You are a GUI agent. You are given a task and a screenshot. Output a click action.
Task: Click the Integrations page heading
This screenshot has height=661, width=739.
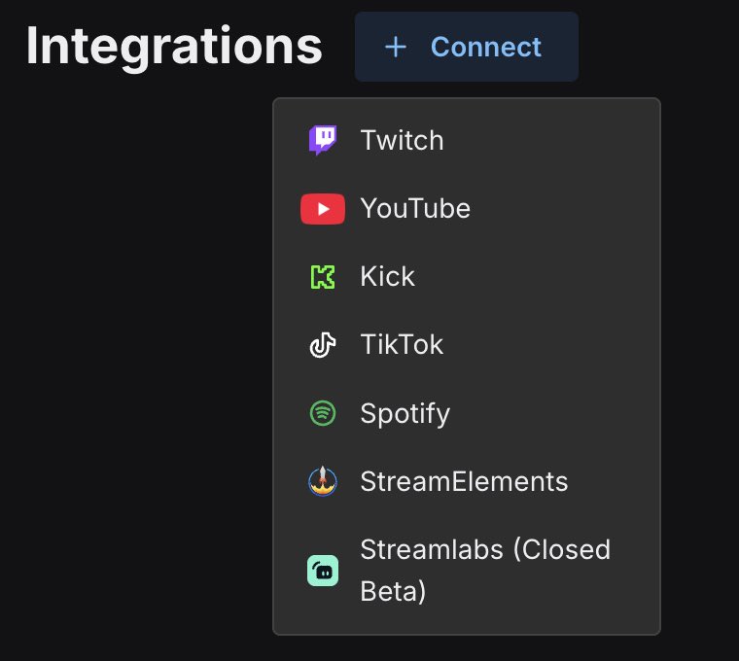(x=174, y=47)
